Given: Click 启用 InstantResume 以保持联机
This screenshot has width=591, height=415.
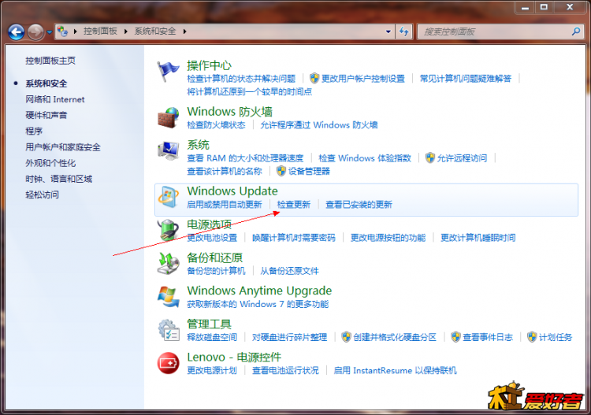Looking at the screenshot, I should click(395, 371).
